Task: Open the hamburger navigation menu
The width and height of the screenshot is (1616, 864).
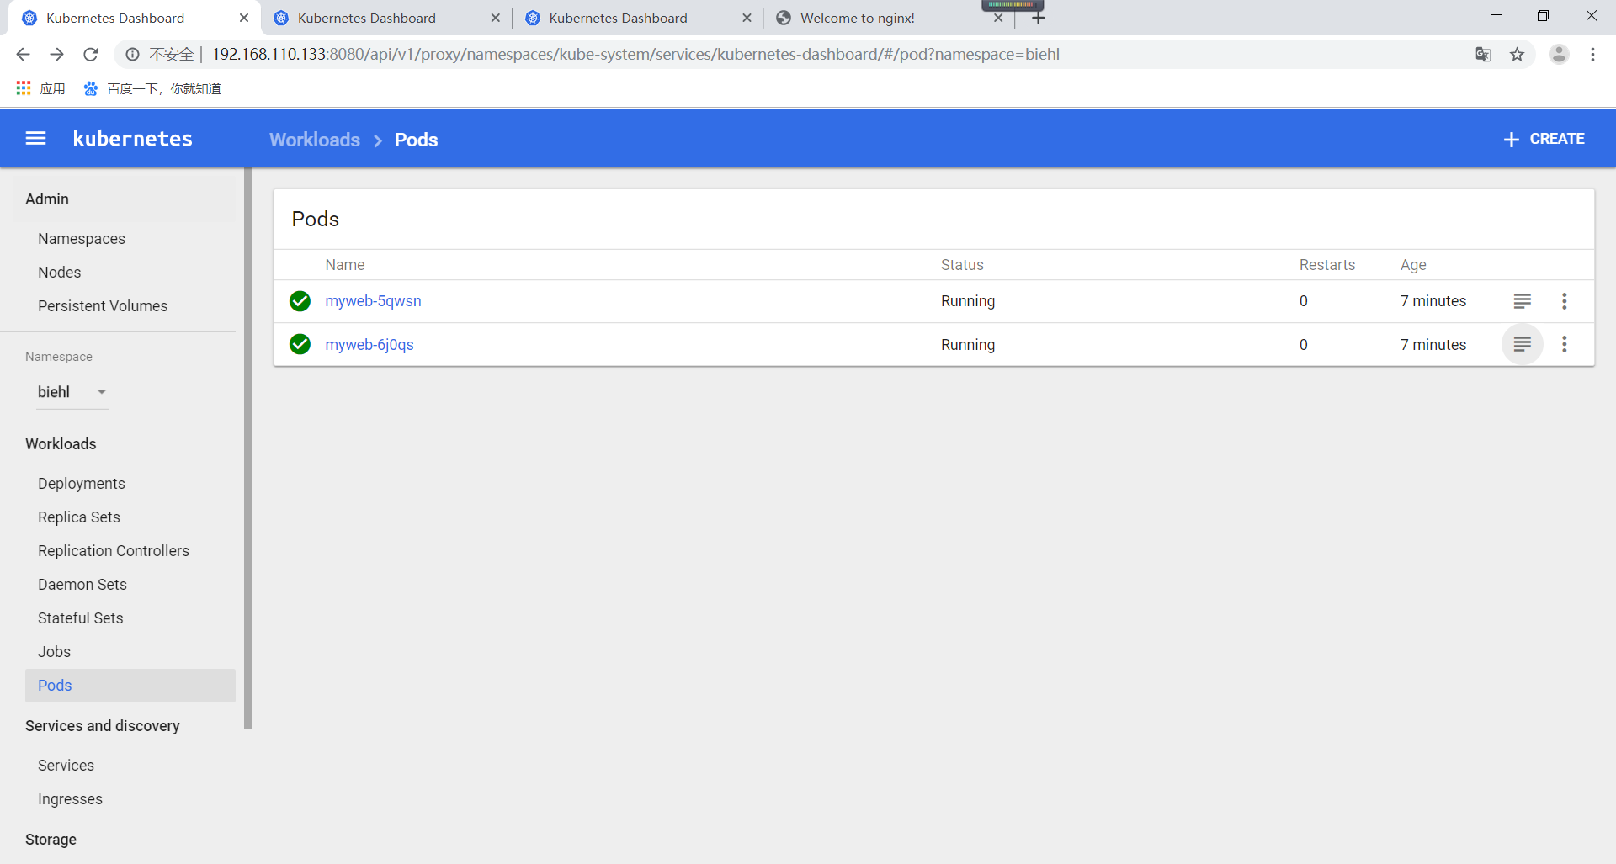Action: 35,139
